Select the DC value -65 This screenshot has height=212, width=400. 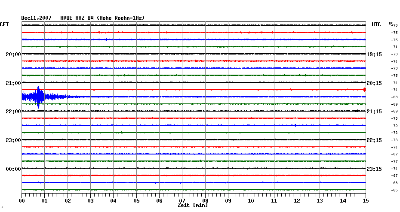pyautogui.click(x=394, y=191)
